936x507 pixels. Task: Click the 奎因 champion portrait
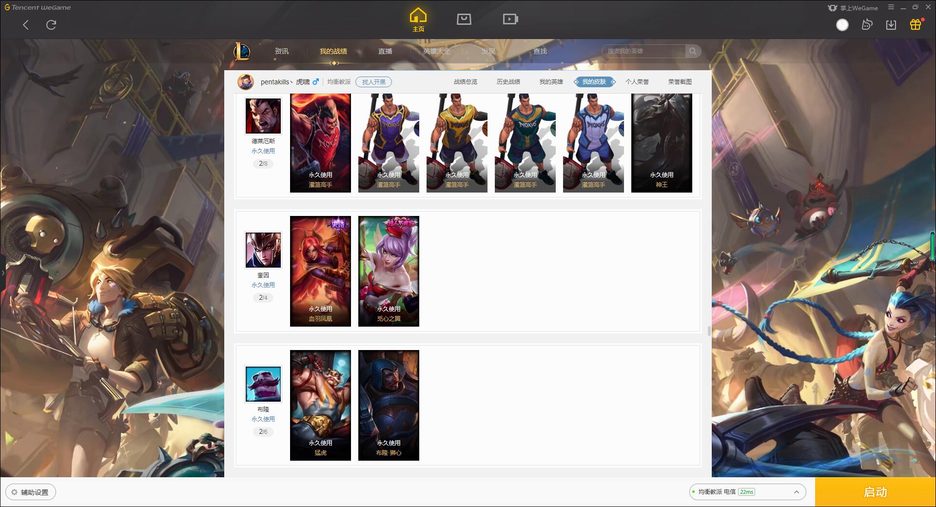pos(263,250)
